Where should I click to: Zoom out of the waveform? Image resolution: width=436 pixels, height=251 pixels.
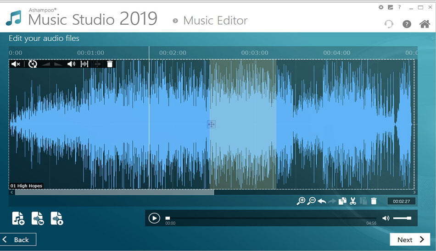pyautogui.click(x=312, y=201)
